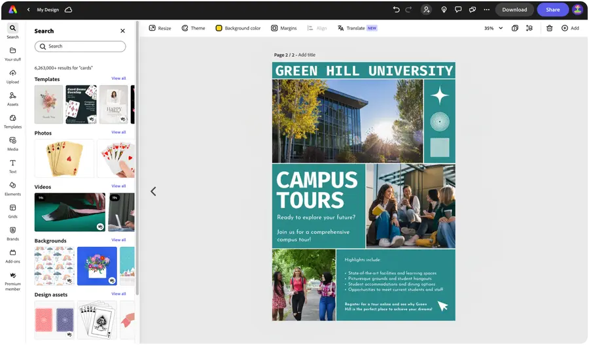Redo the last action
The width and height of the screenshot is (589, 345).
click(x=408, y=10)
